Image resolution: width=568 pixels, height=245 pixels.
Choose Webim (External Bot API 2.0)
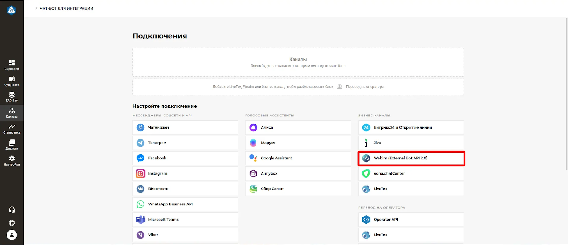tap(411, 158)
